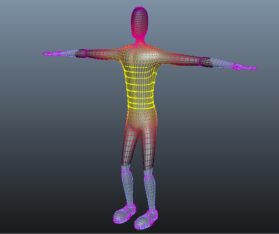279x234 pixels.
Task: Pick the character's hand at the left edge
Action: pyautogui.click(x=50, y=54)
